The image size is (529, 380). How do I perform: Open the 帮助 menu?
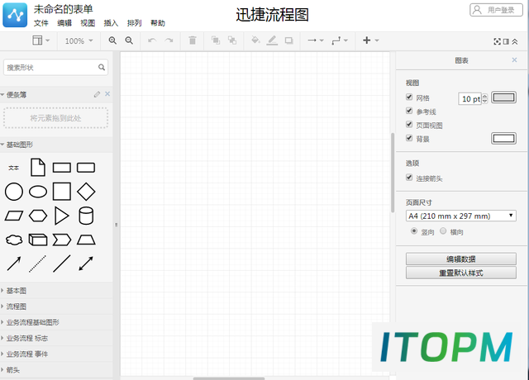(x=158, y=23)
